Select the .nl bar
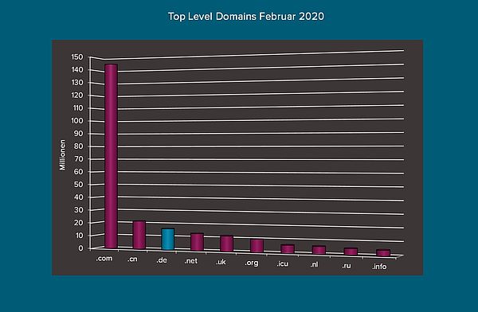478x312 pixels. pos(319,250)
